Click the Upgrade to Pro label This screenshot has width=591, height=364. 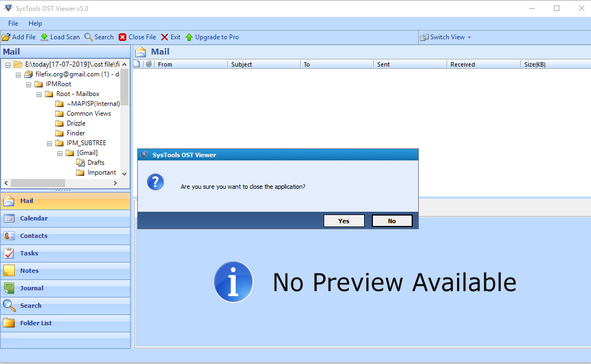point(216,37)
